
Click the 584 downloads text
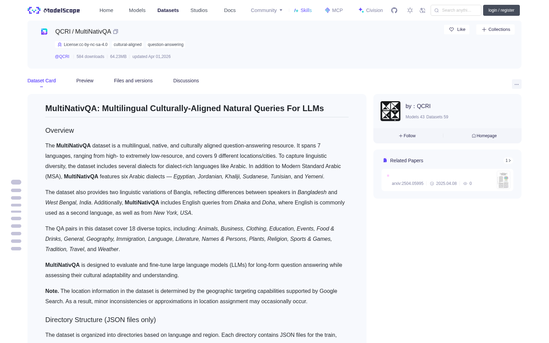pyautogui.click(x=90, y=57)
